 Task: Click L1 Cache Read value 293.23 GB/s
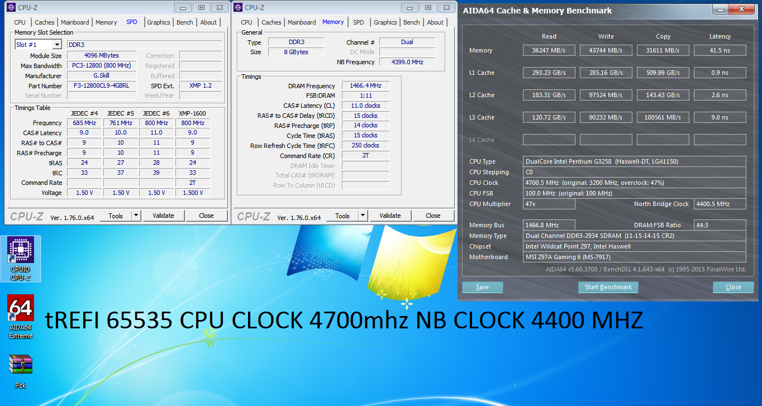pos(549,73)
